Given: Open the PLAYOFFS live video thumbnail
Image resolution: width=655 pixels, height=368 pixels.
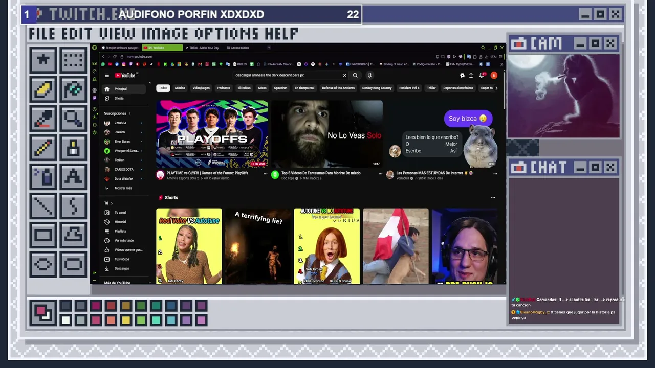Looking at the screenshot, I should pyautogui.click(x=212, y=134).
